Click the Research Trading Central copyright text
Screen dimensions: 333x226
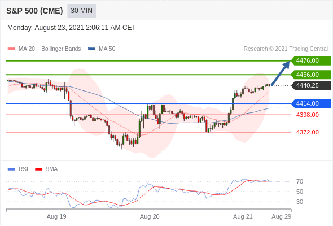pos(286,49)
